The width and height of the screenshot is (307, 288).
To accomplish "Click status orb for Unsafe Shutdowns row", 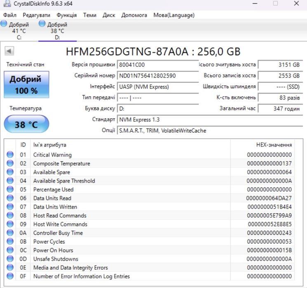I will pos(10,259).
